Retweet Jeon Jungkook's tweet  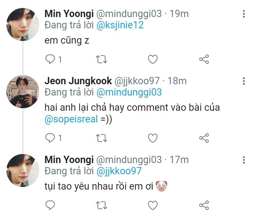100,138
